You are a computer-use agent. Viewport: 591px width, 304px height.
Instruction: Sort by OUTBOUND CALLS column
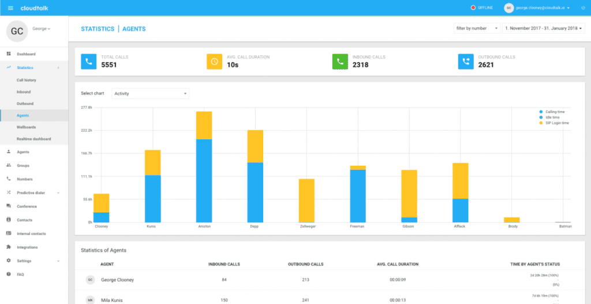pos(305,264)
